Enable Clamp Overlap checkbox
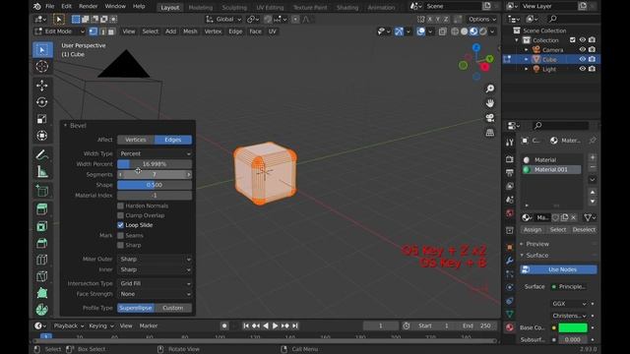The width and height of the screenshot is (630, 354). 120,215
